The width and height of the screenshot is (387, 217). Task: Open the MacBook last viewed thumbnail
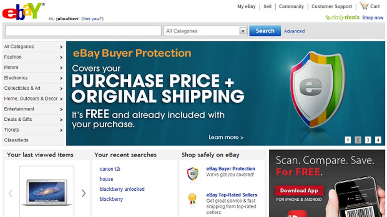coord(47,191)
